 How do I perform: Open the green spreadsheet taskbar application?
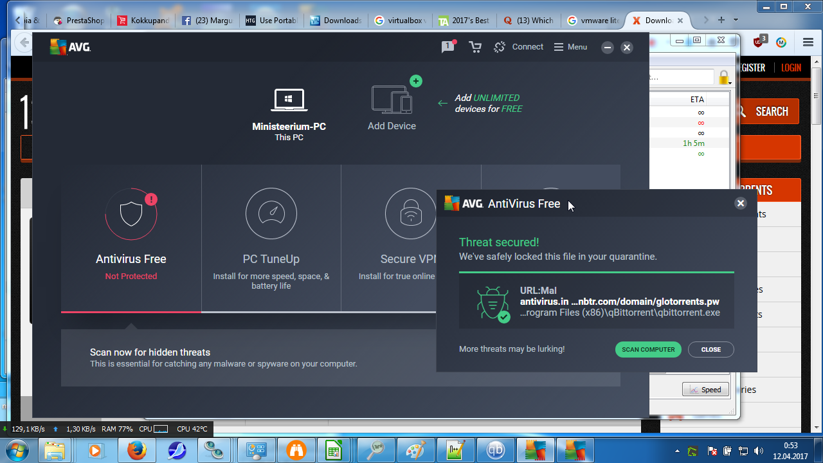coord(335,450)
